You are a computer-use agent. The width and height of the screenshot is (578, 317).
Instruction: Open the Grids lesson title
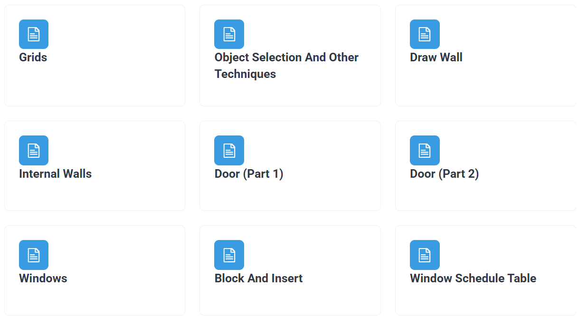pos(33,58)
